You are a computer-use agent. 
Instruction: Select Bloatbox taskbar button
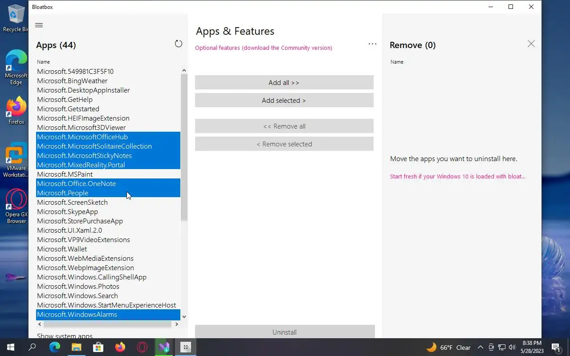coord(186,347)
